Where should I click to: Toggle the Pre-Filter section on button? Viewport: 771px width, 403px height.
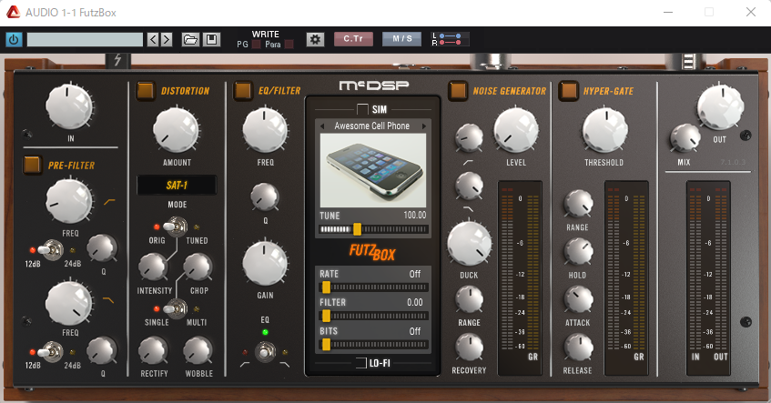33,165
